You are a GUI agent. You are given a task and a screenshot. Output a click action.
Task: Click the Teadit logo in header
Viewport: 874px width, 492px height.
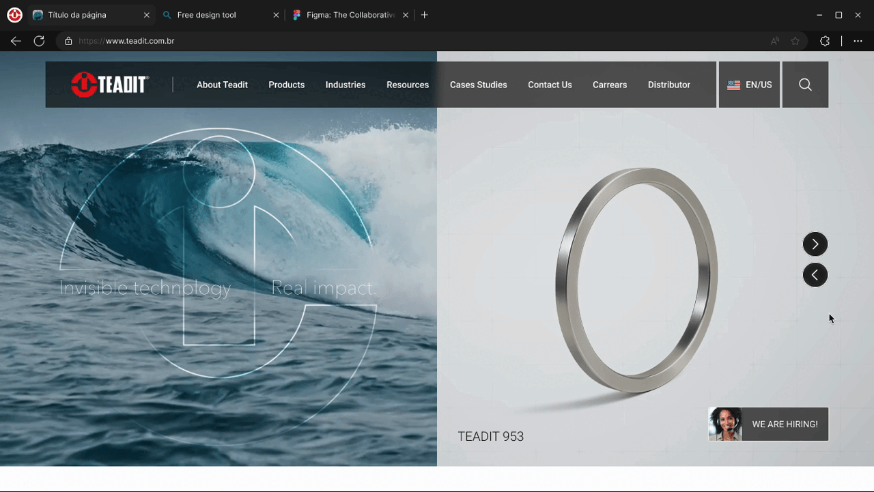click(x=110, y=85)
